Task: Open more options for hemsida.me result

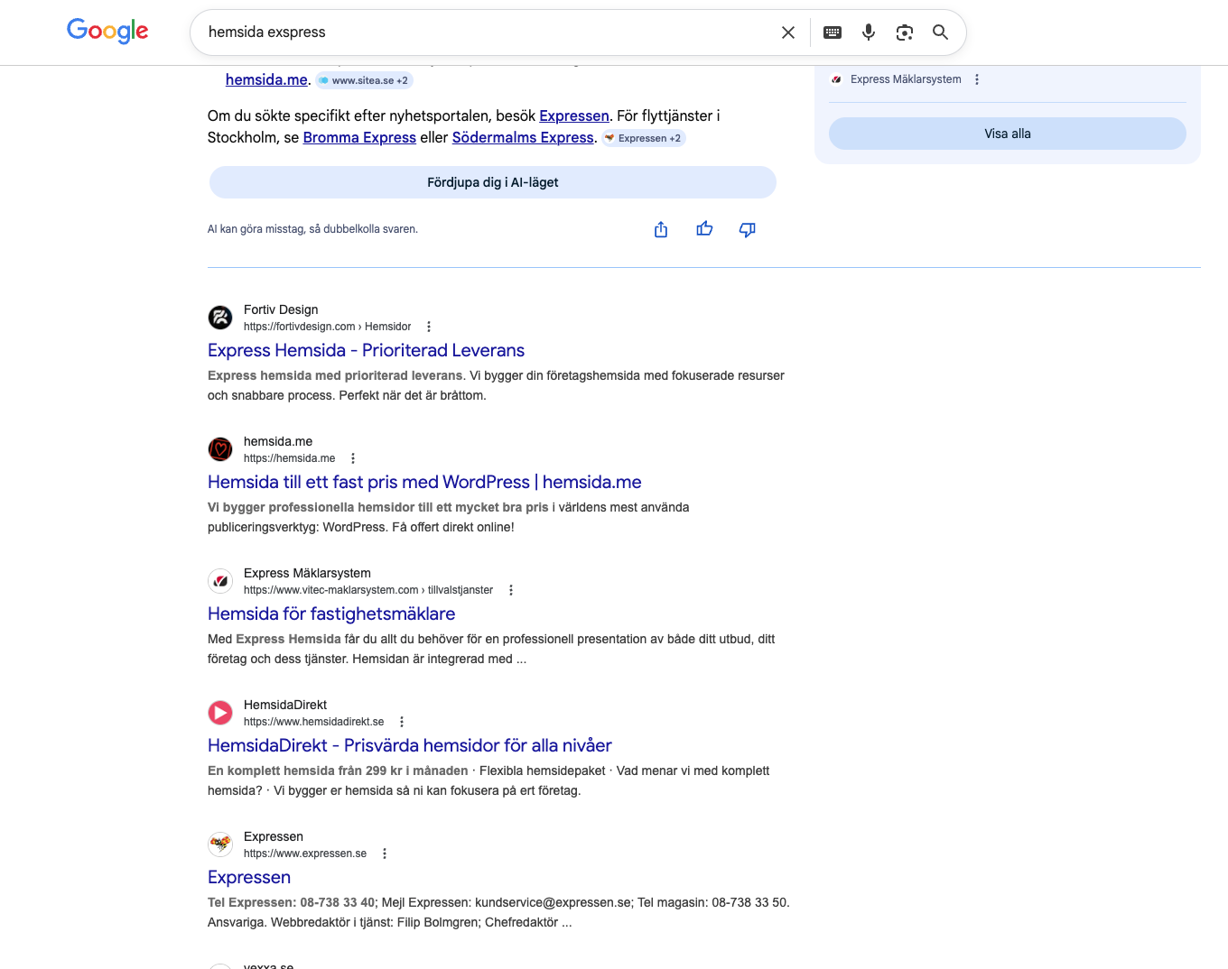Action: click(x=353, y=458)
